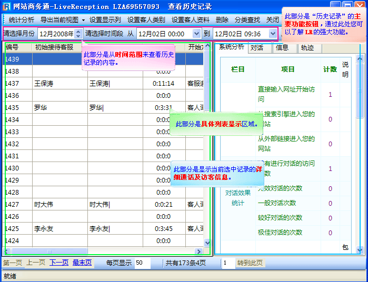Jump to last page with 最末页

tap(82, 263)
